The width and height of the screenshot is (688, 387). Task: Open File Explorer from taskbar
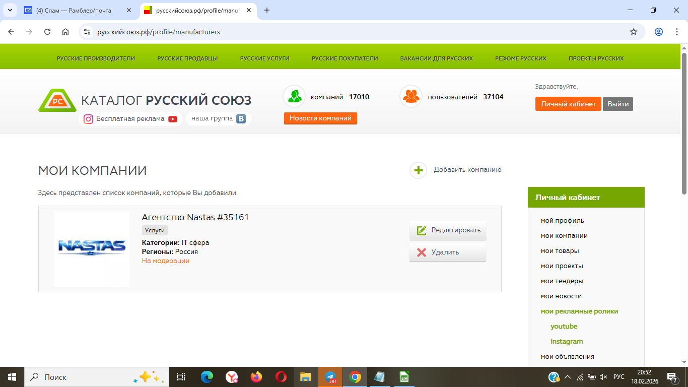click(306, 377)
